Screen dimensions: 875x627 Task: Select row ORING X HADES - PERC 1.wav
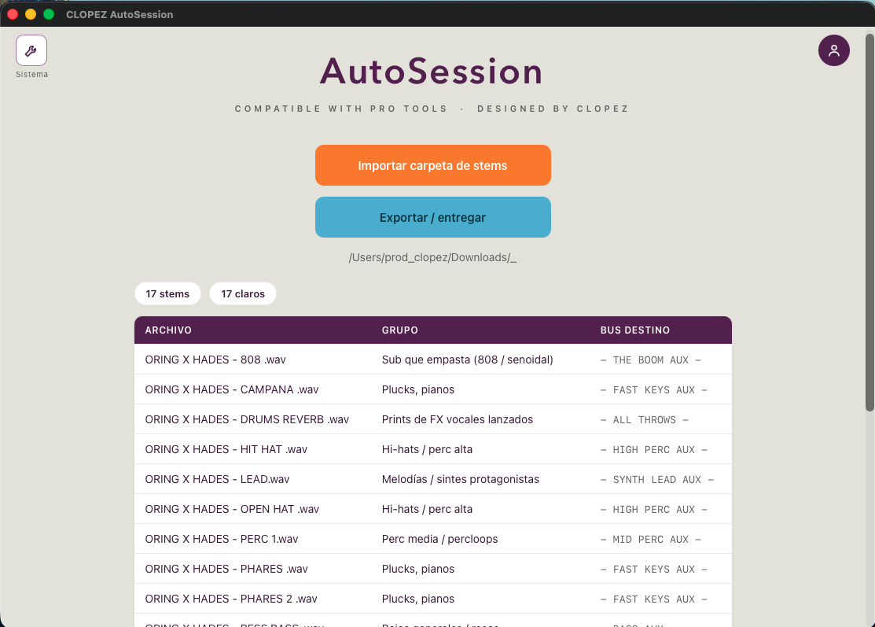(x=433, y=539)
